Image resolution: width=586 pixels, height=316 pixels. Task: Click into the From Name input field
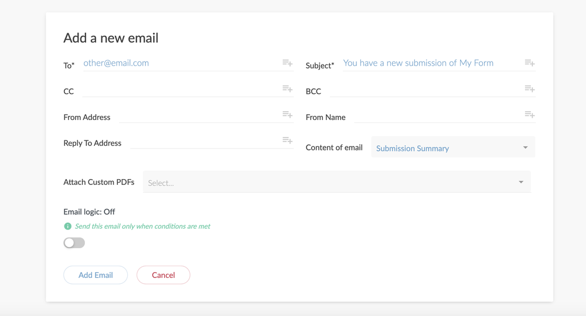439,116
